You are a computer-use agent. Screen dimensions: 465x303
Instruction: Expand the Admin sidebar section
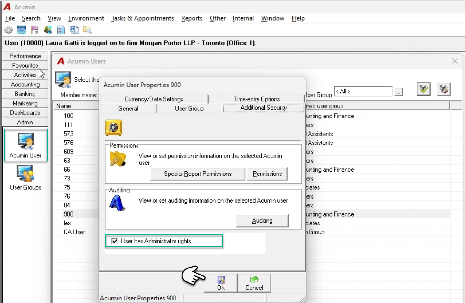click(25, 123)
